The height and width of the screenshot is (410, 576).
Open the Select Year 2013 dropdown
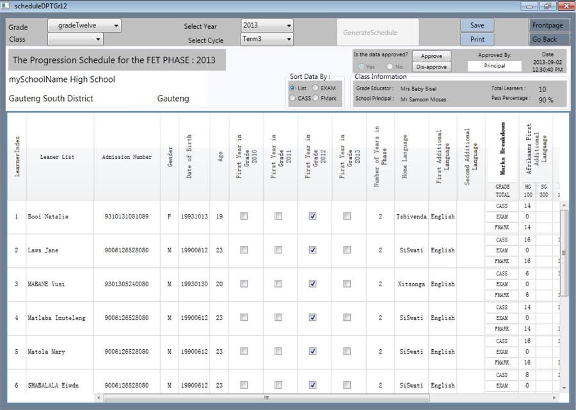click(266, 26)
